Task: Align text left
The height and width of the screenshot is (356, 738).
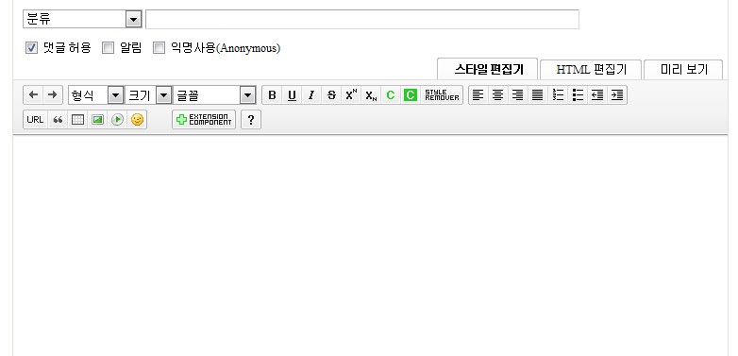Action: 478,95
